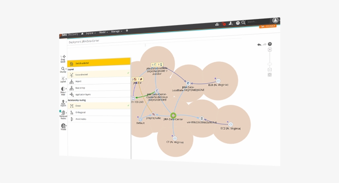Screen dimensions: 339x183
Task: Select the EC2 (N. Virginia) cloud node
Action: coord(230,124)
